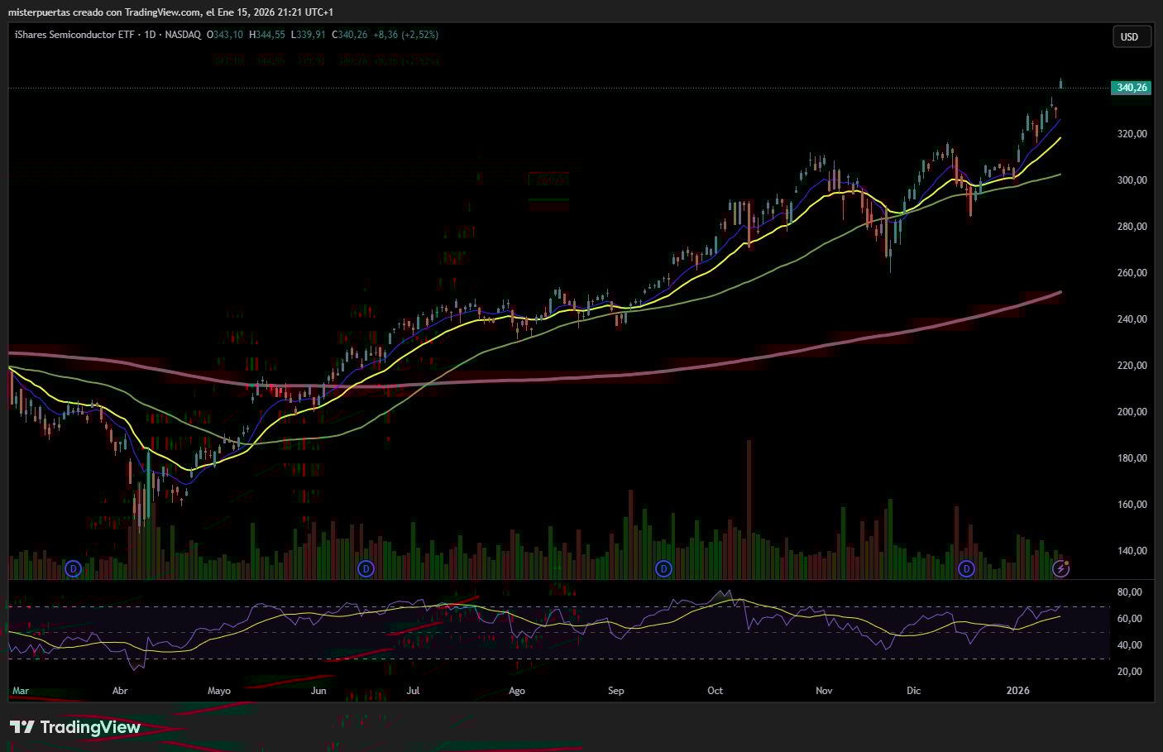Show the December dividend marker D
Image resolution: width=1163 pixels, height=752 pixels.
point(966,568)
